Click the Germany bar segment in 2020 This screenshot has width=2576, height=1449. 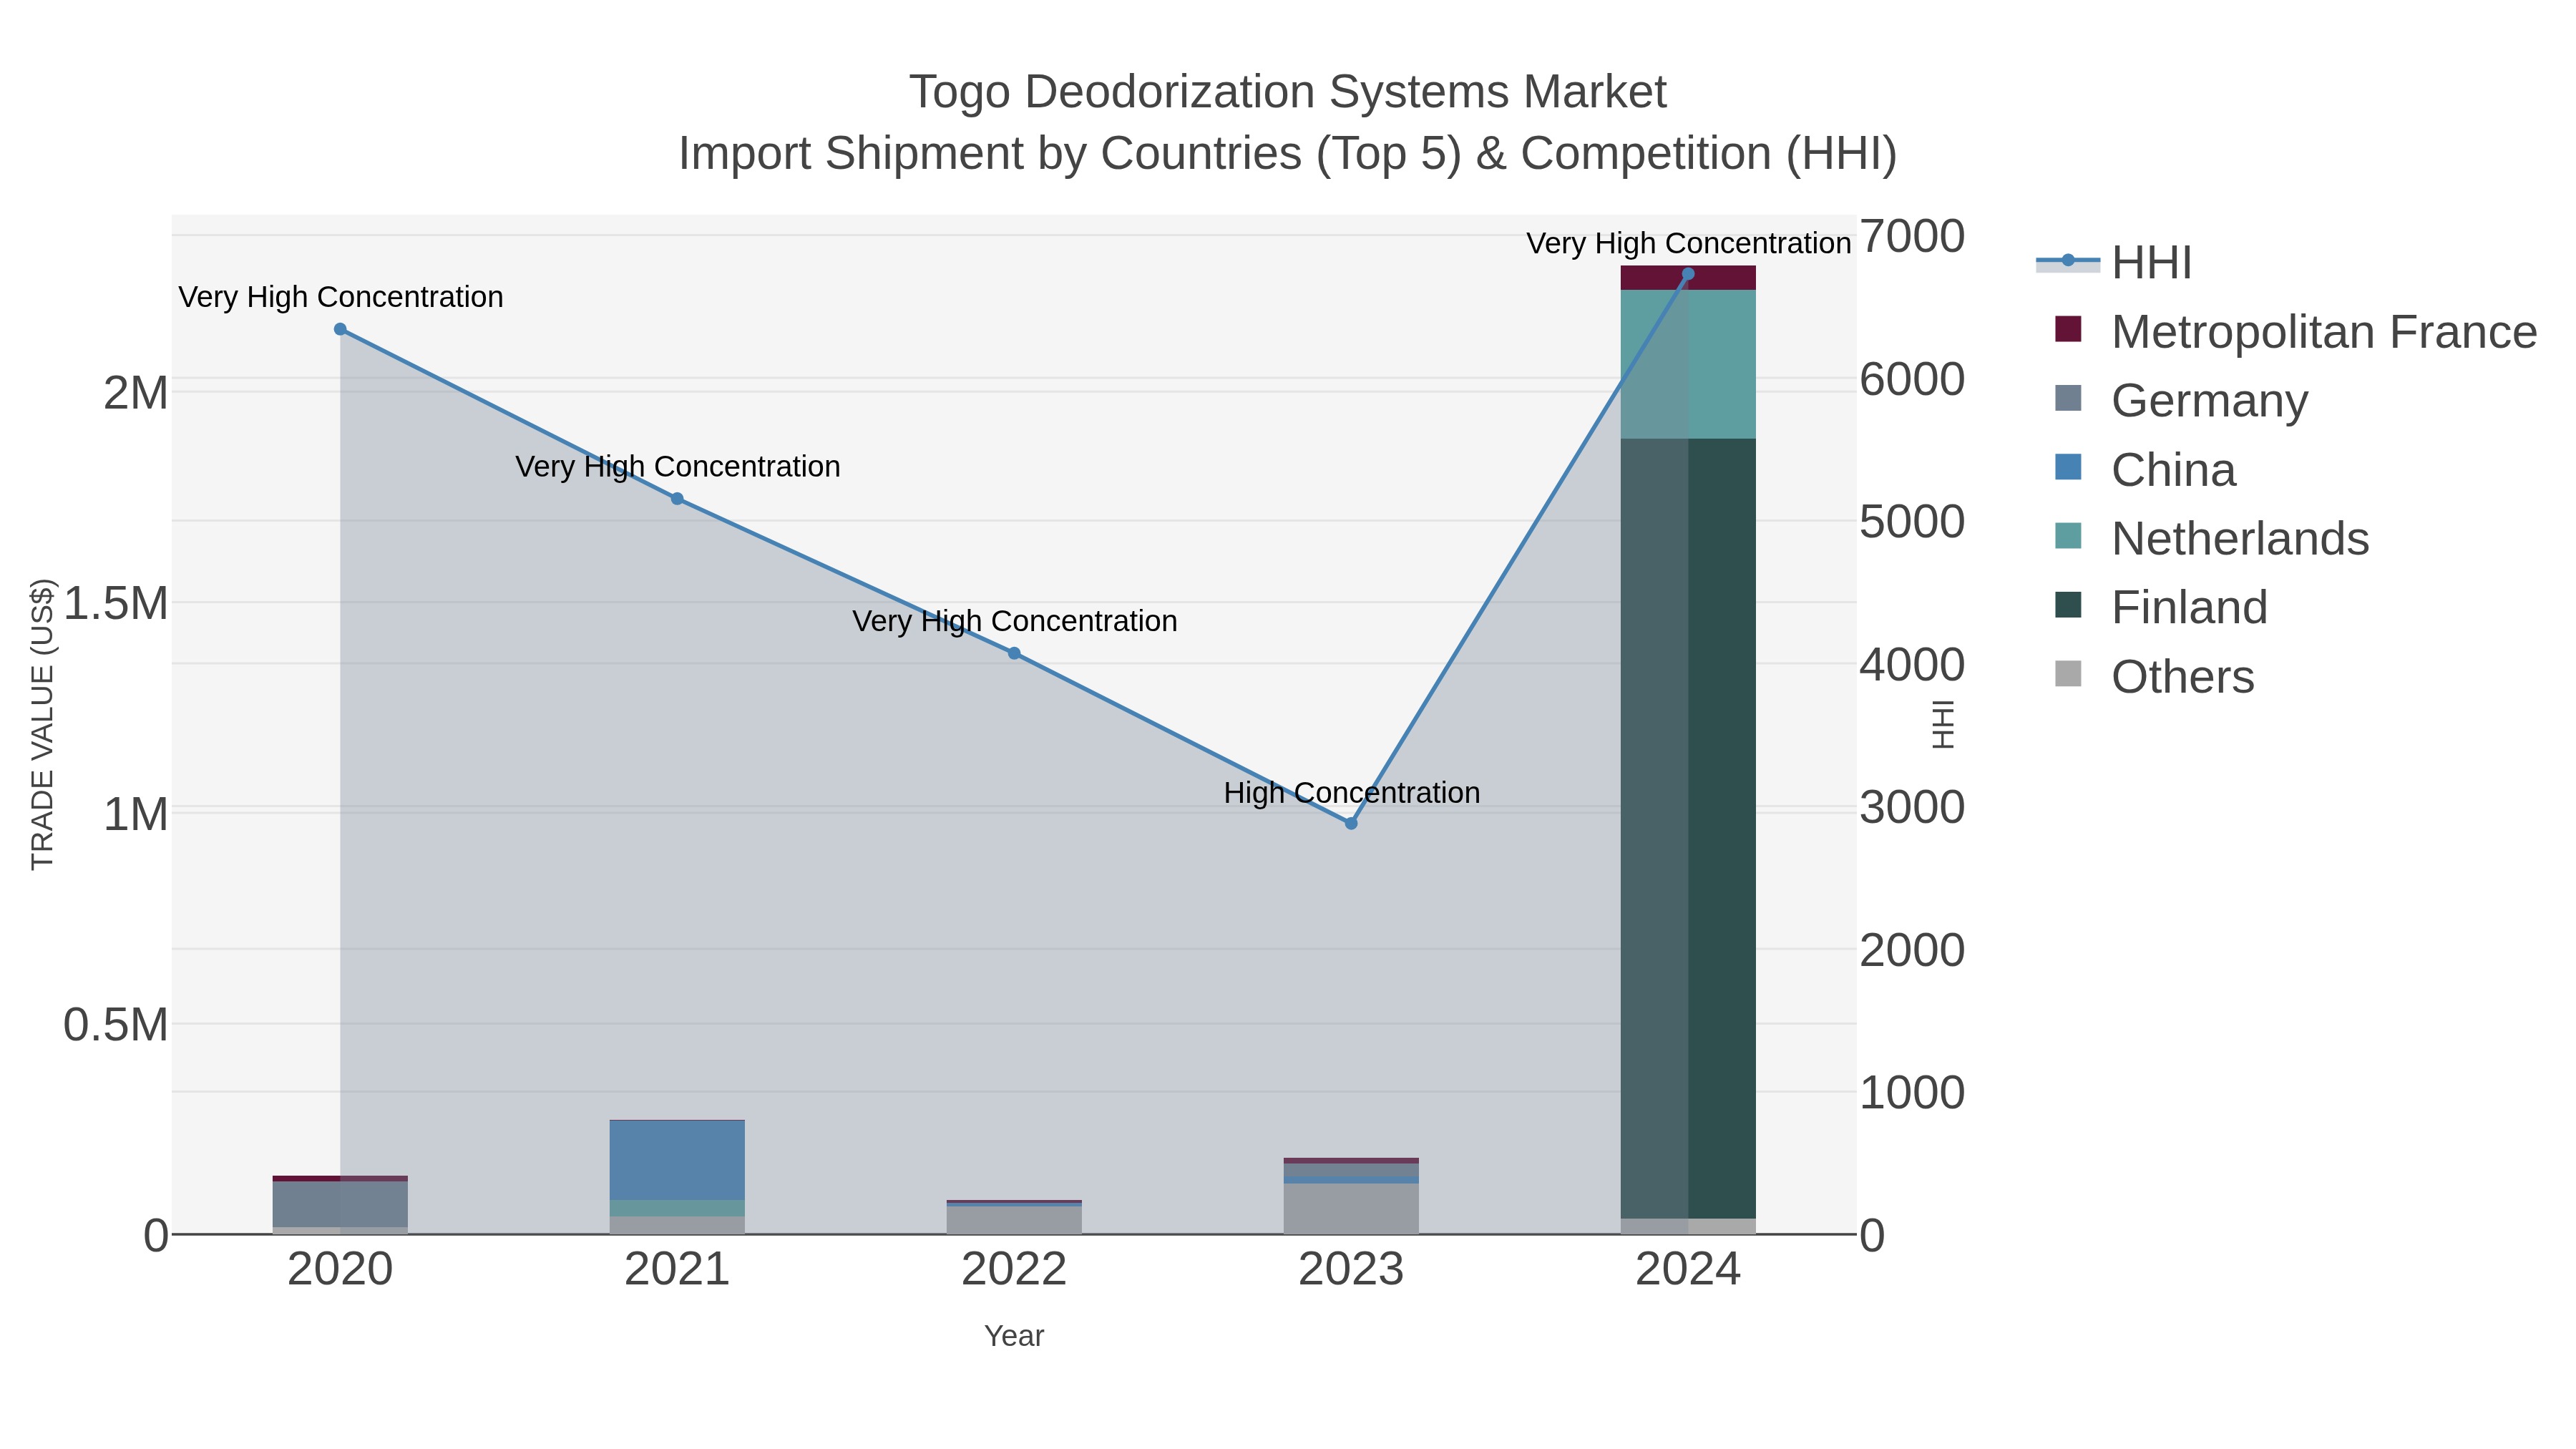tap(340, 1204)
